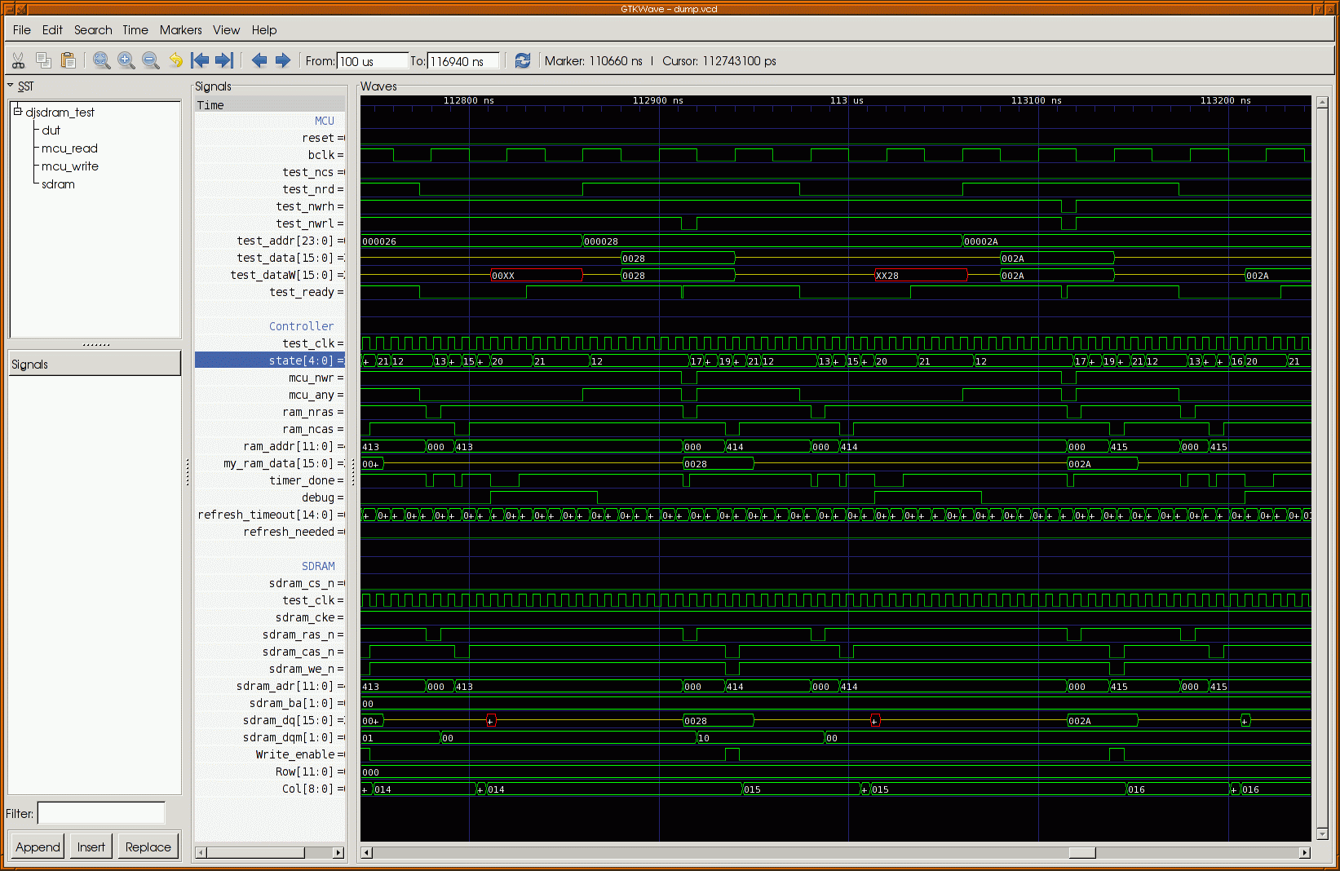This screenshot has height=871, width=1340.
Task: Click the vertical scrollbar up arrow
Action: point(1323,102)
